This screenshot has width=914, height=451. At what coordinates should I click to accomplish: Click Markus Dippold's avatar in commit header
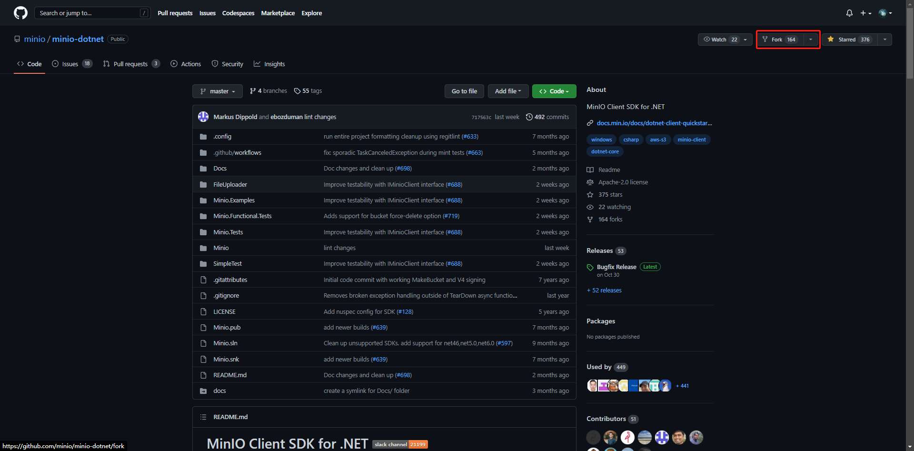[203, 117]
